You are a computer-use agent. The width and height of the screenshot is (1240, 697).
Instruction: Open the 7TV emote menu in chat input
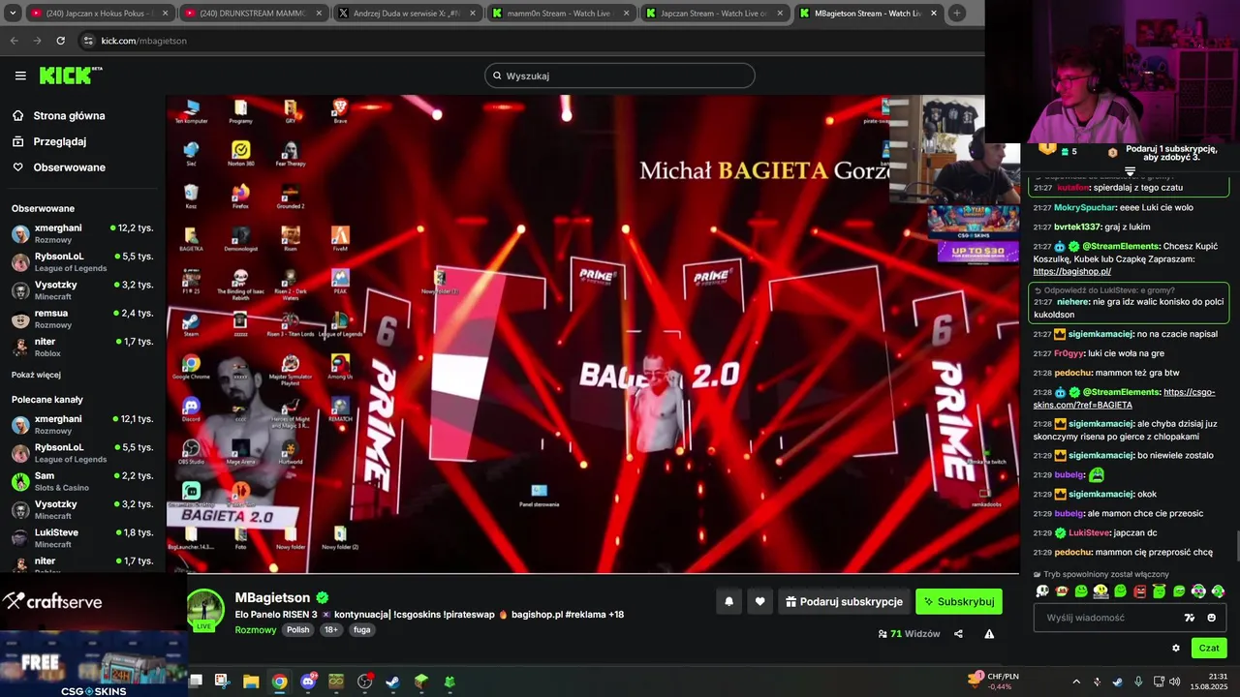(1190, 618)
